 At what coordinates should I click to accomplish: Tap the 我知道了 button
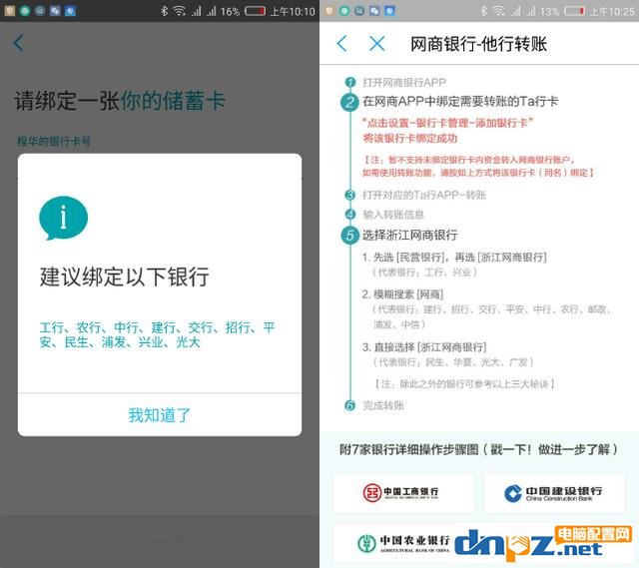(x=160, y=415)
